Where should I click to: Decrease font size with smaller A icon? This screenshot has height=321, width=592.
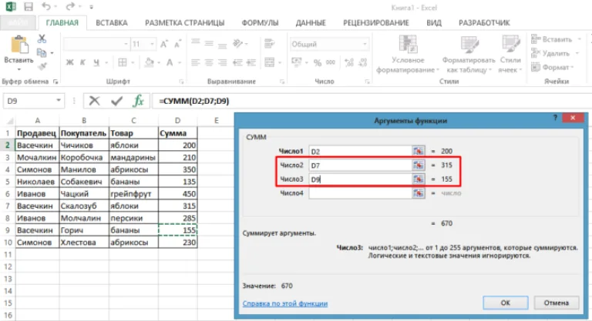click(x=177, y=44)
